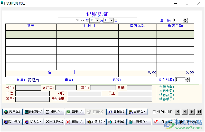Click the 汇率 exchange rate field

coord(66,88)
